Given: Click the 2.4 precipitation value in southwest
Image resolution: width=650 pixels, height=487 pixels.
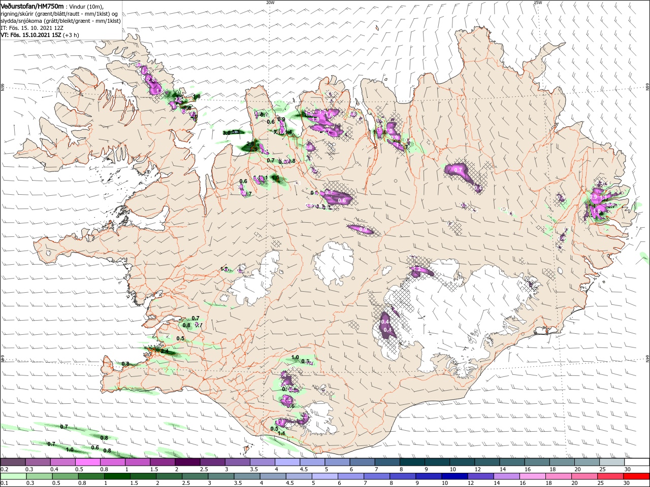Looking at the screenshot, I should click(164, 351).
